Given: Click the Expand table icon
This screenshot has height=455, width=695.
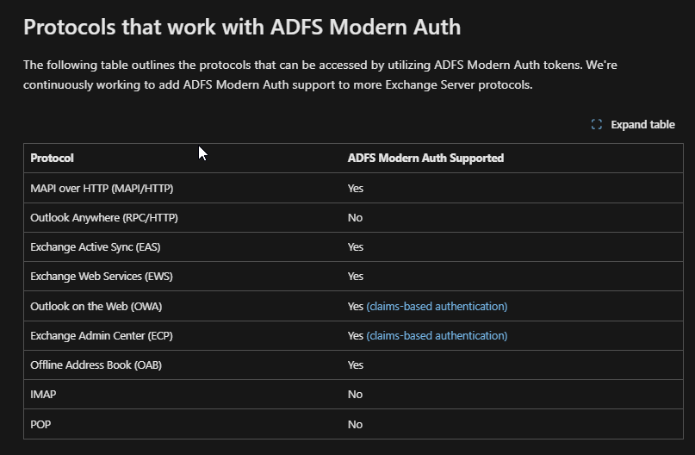Looking at the screenshot, I should [597, 125].
